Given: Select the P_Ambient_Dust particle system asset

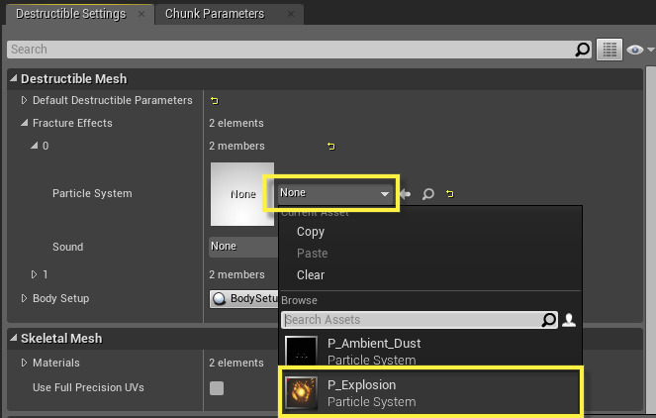Looking at the screenshot, I should tap(373, 352).
